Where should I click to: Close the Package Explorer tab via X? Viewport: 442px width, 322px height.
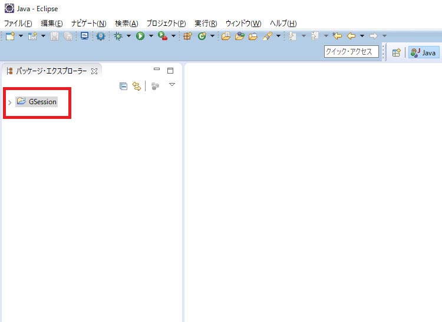point(94,71)
